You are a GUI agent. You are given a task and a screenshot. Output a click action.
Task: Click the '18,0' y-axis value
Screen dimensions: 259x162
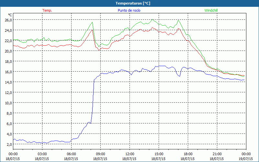click(8, 61)
